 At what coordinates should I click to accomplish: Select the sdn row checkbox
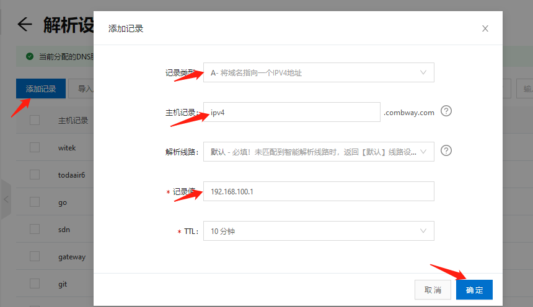[35, 229]
